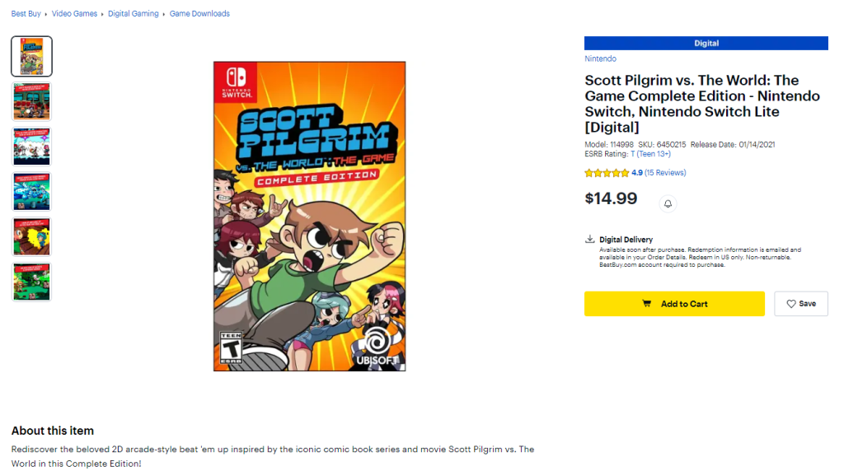Select the sixth screenshot thumbnail
The image size is (844, 471).
(32, 282)
